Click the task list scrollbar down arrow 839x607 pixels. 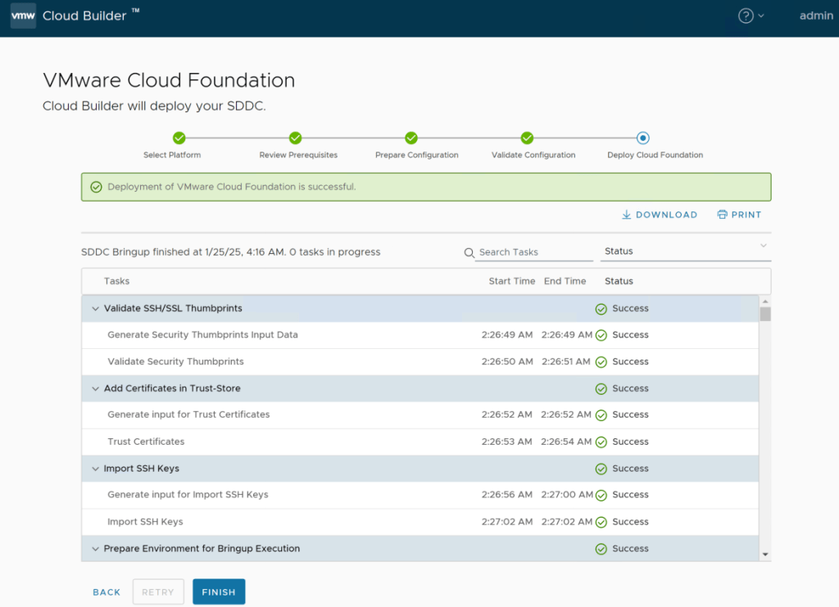click(x=765, y=555)
